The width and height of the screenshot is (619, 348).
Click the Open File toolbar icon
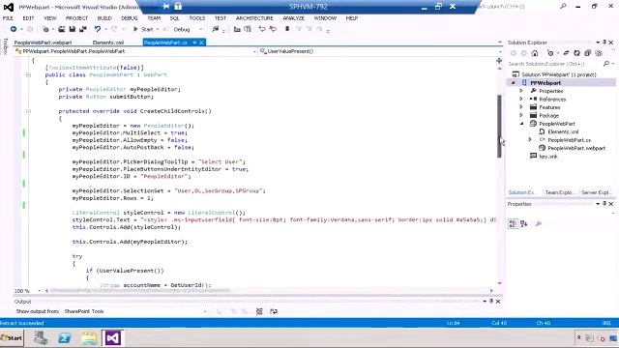click(62, 29)
